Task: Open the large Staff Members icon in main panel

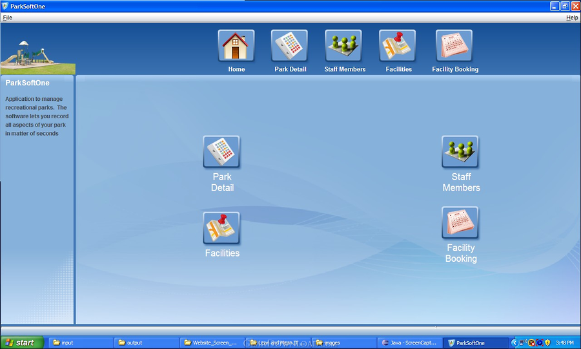Action: click(460, 153)
